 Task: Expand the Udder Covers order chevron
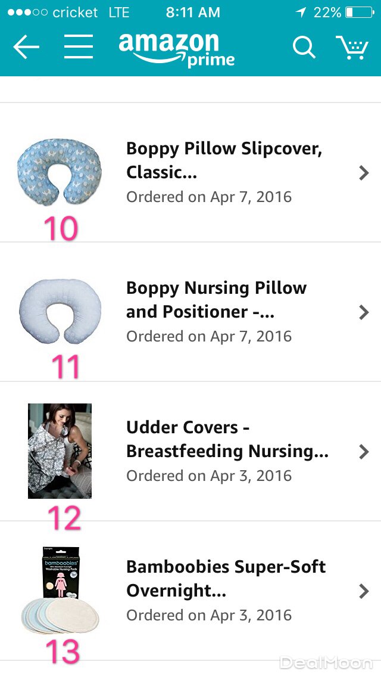pos(364,452)
